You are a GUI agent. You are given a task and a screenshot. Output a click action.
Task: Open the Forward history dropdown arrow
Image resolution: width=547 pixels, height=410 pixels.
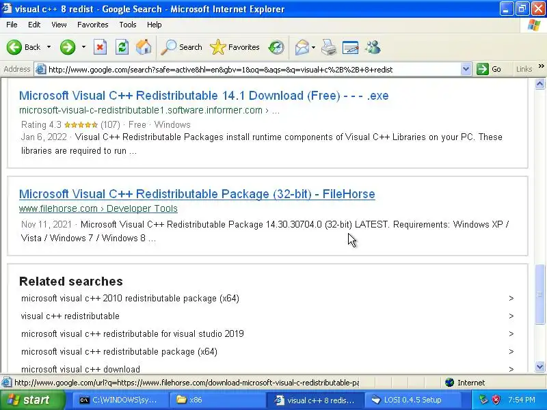coord(83,47)
